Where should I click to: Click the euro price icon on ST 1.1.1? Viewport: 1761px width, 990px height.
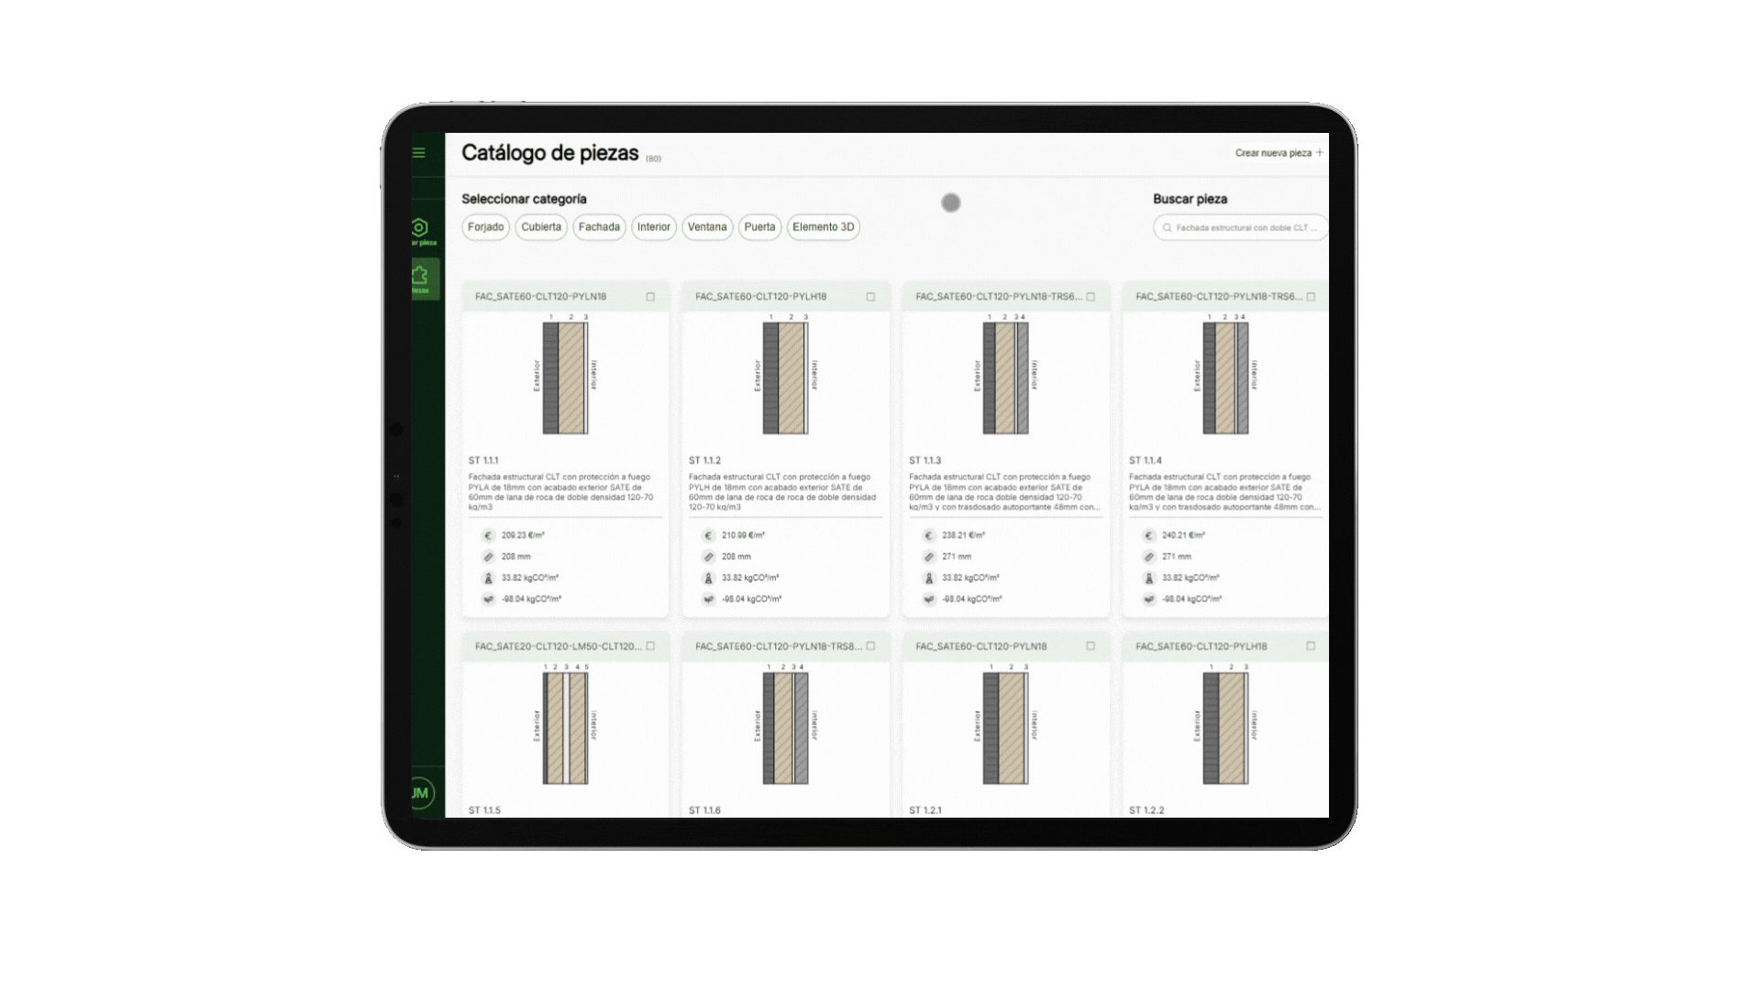(488, 535)
